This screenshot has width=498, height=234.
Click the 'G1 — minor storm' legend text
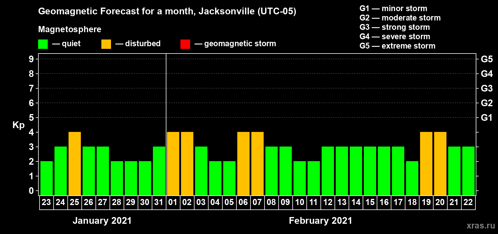393,8
